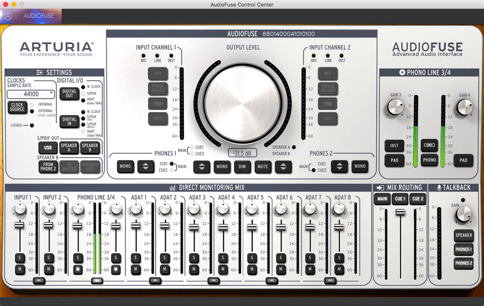
Task: Toggle INST on Input Channel 2
Action: [328, 118]
